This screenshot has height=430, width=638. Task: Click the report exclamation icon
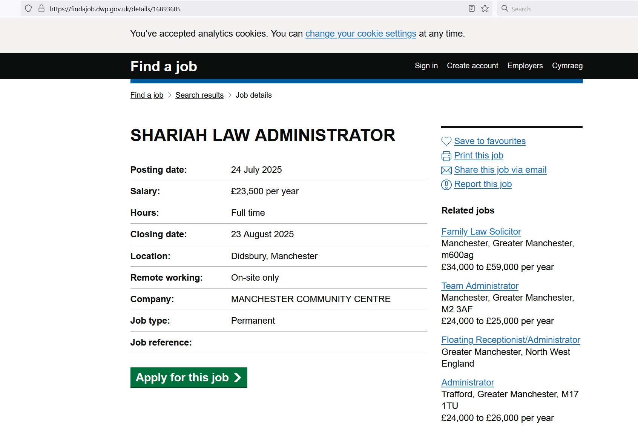[446, 185]
